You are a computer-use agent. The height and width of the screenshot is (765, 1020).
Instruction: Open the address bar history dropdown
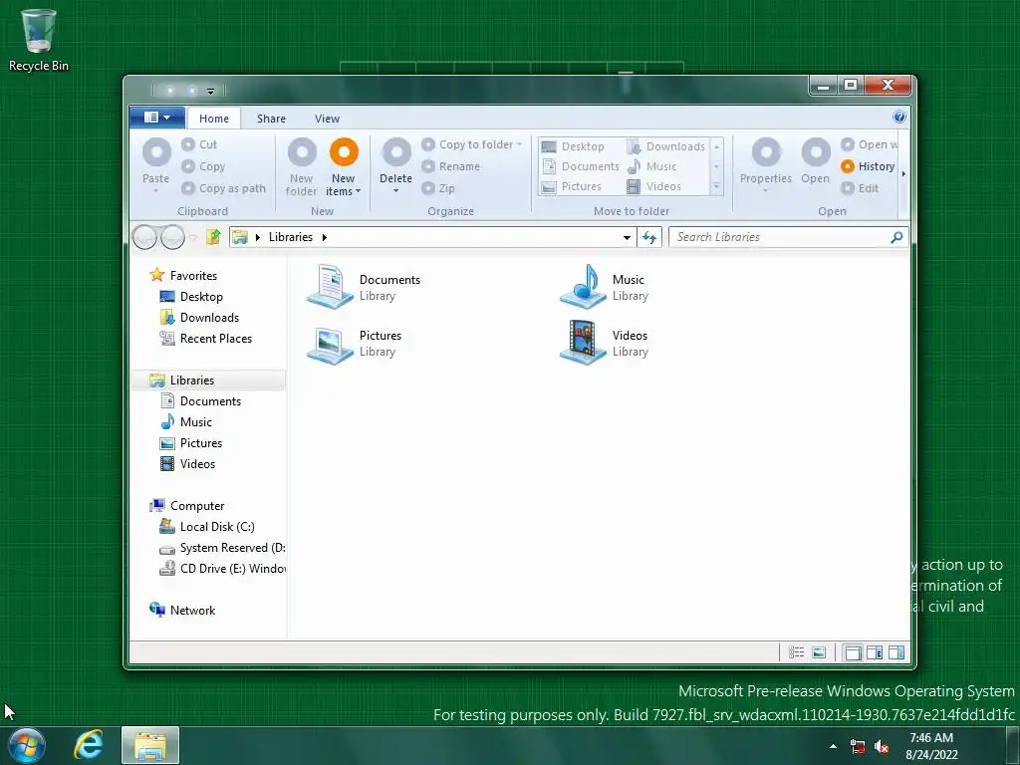627,237
